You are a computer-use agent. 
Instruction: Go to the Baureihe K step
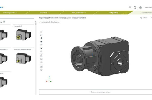point(45,13)
